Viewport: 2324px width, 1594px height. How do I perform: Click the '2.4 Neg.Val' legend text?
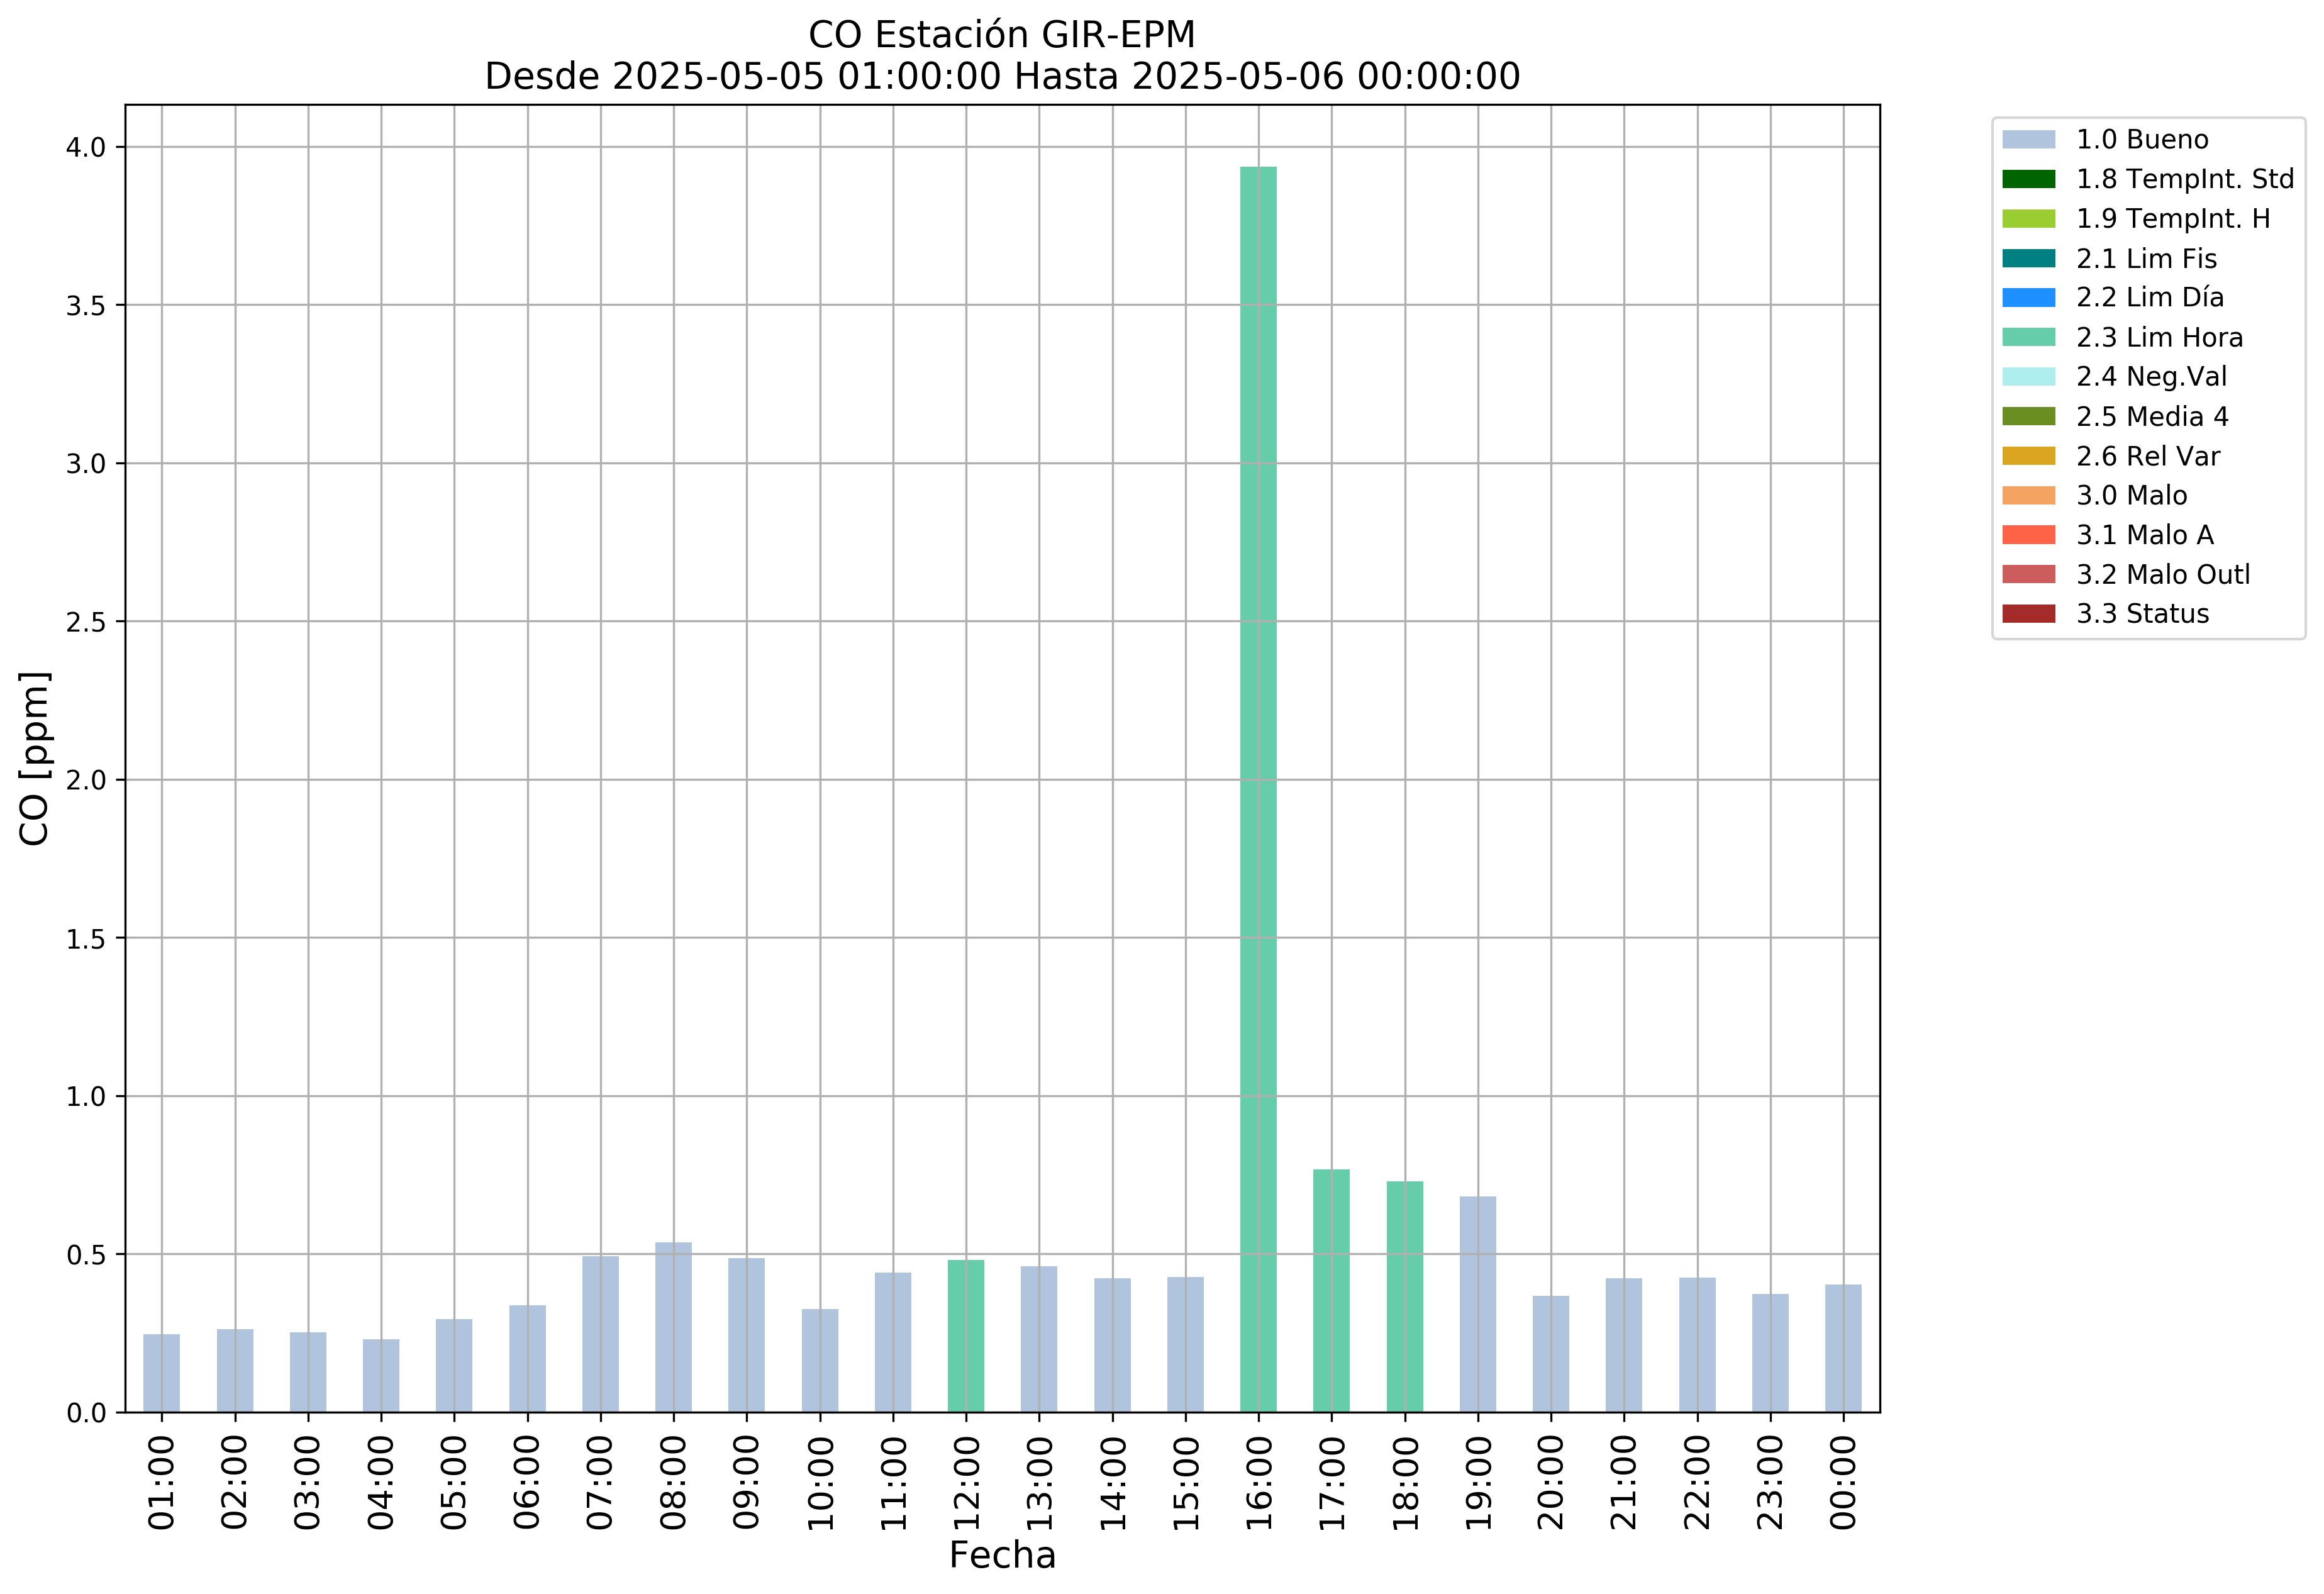coord(2152,377)
